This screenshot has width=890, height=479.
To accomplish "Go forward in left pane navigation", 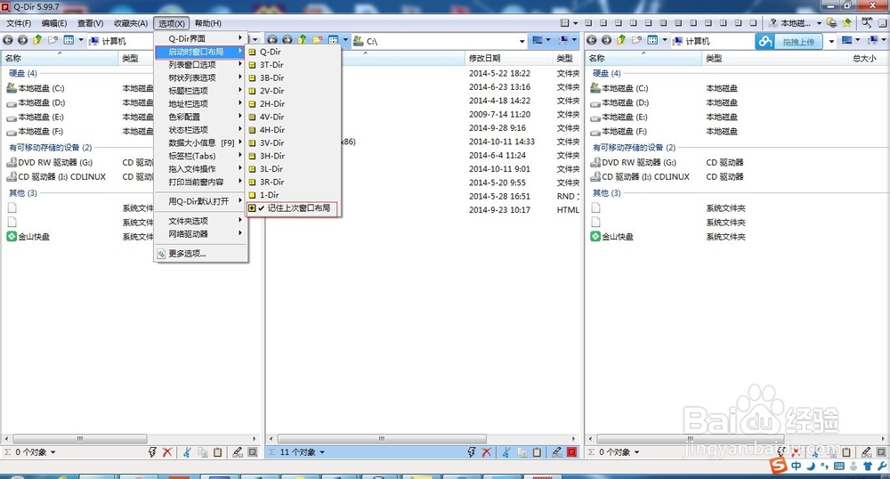I will click(x=23, y=40).
